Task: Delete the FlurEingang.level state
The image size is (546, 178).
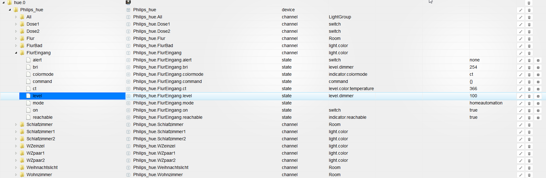Action: [529, 96]
